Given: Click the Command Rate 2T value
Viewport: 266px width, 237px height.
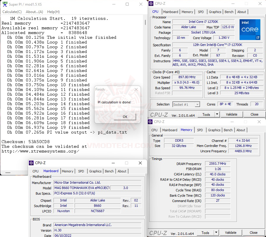Looking at the screenshot, I should pos(218,201).
